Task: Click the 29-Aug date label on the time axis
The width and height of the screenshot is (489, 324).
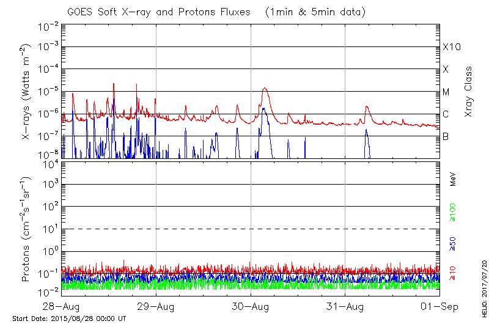Action: point(156,306)
